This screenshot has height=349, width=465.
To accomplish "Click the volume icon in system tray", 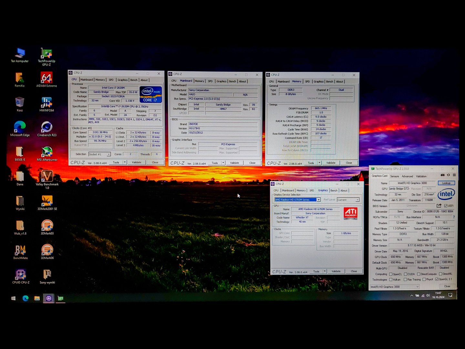I will [428, 295].
